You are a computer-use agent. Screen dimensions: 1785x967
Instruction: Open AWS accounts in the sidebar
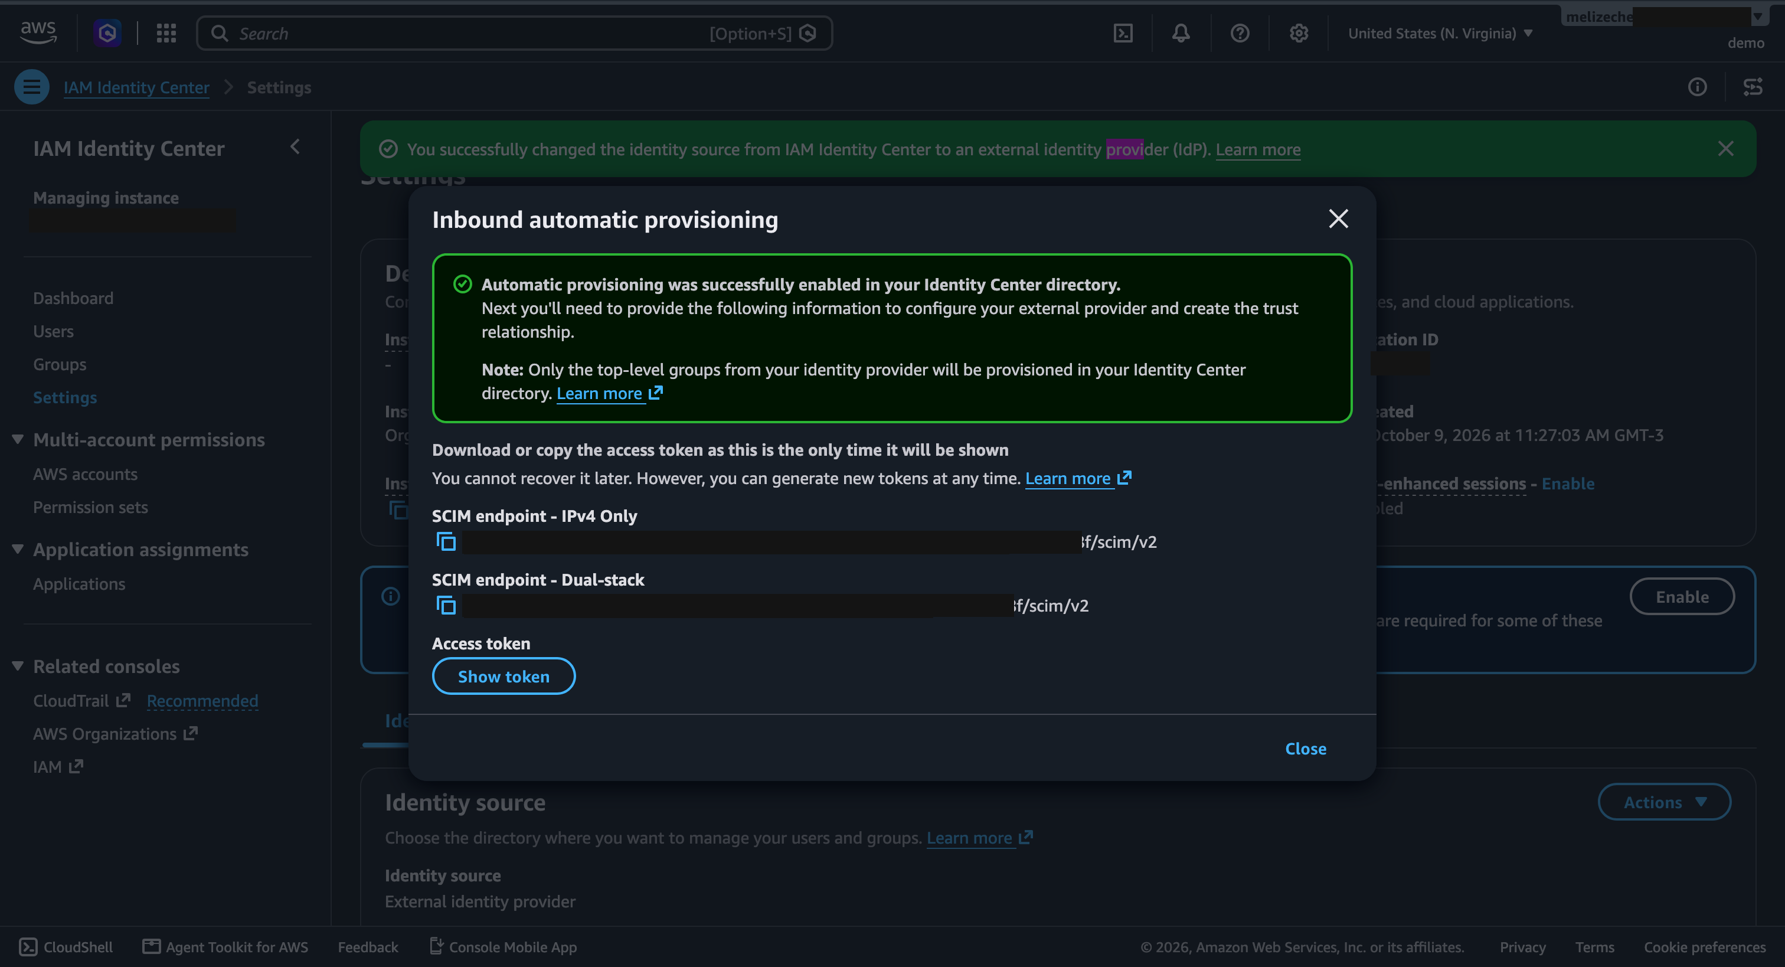tap(85, 474)
